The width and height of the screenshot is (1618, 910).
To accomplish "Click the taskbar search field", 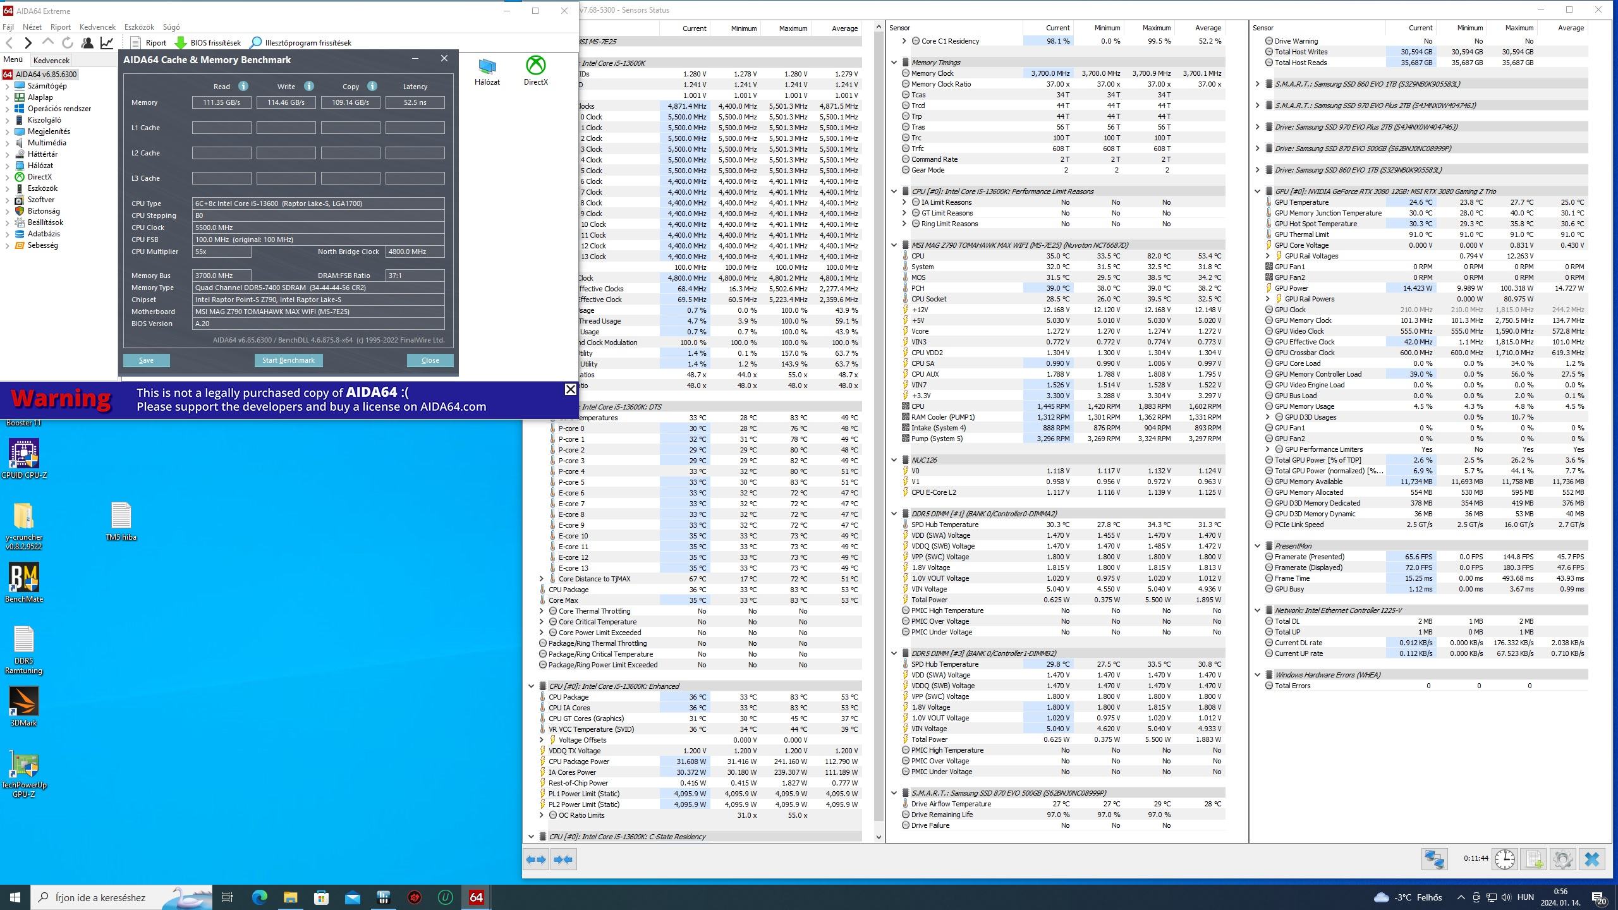I will coord(122,897).
